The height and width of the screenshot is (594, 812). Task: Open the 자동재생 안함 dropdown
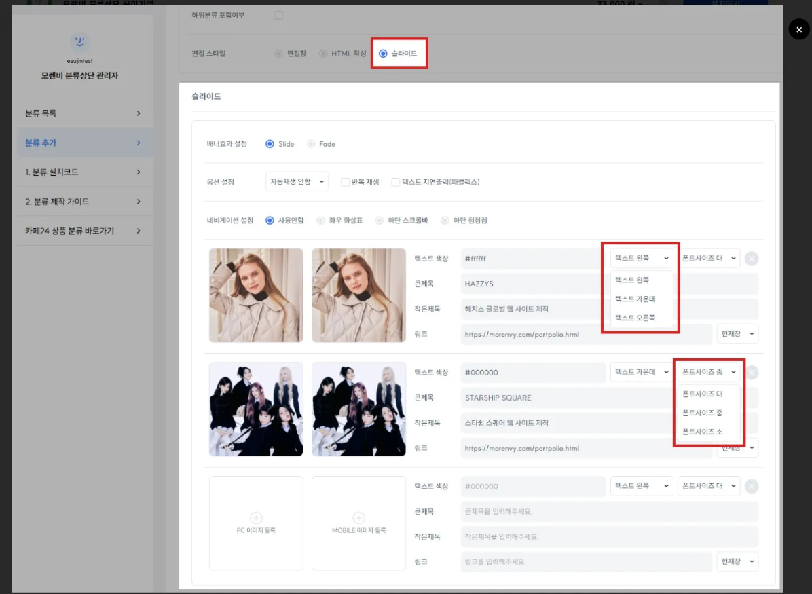(x=297, y=182)
